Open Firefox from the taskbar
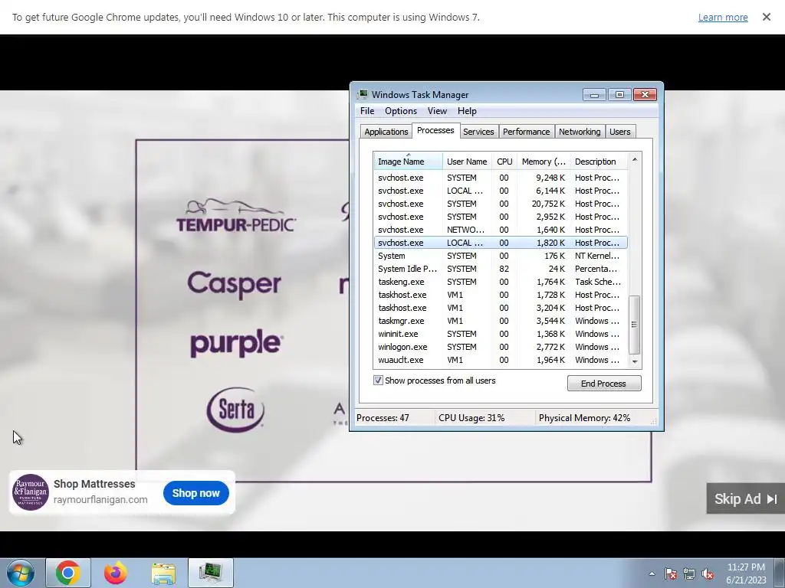Image resolution: width=785 pixels, height=588 pixels. (115, 573)
